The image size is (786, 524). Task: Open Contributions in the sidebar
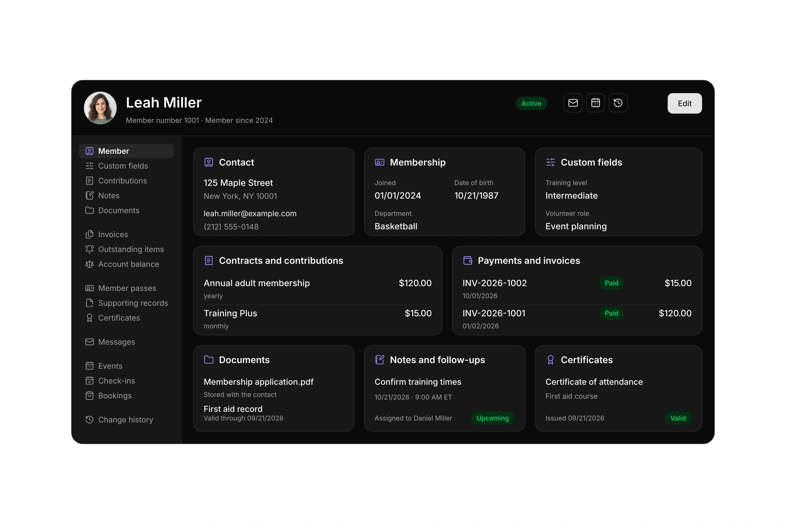(126, 181)
